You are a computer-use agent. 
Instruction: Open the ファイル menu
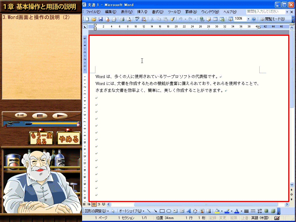click(93, 12)
